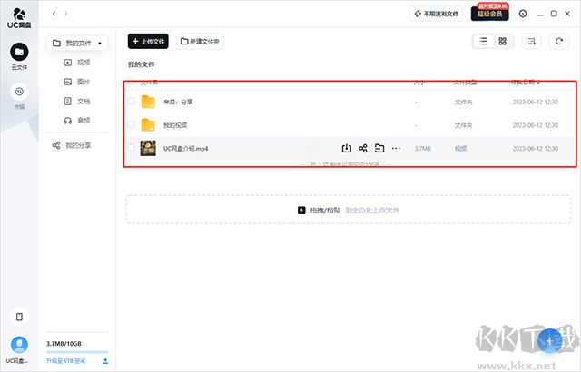Open the 云文件 cloud files section
Image resolution: width=581 pixels, height=372 pixels.
(x=19, y=56)
